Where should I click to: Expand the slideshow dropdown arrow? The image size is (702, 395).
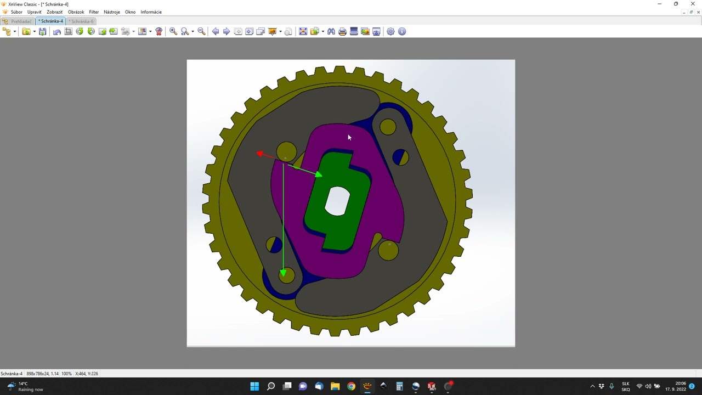coord(280,31)
